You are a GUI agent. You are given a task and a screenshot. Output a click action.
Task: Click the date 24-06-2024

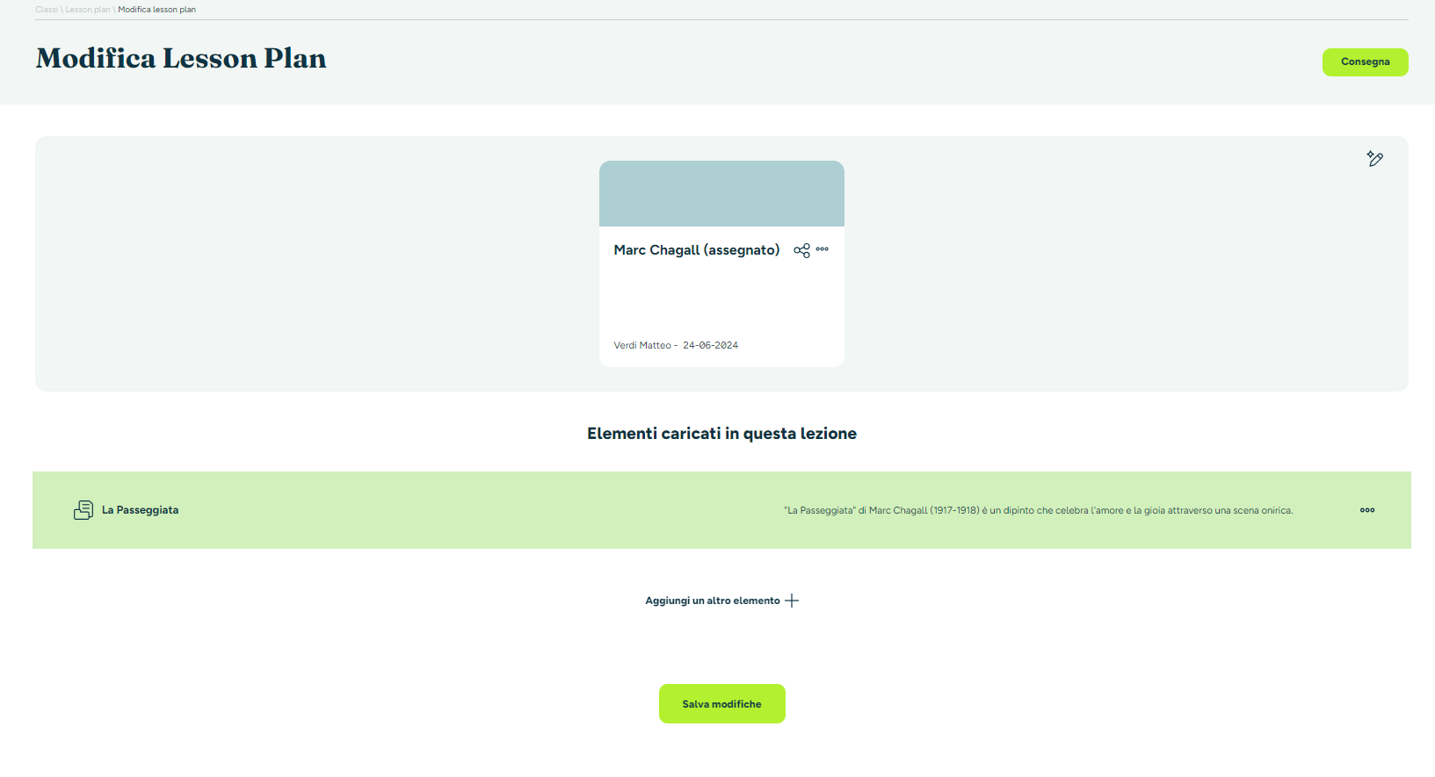coord(710,345)
